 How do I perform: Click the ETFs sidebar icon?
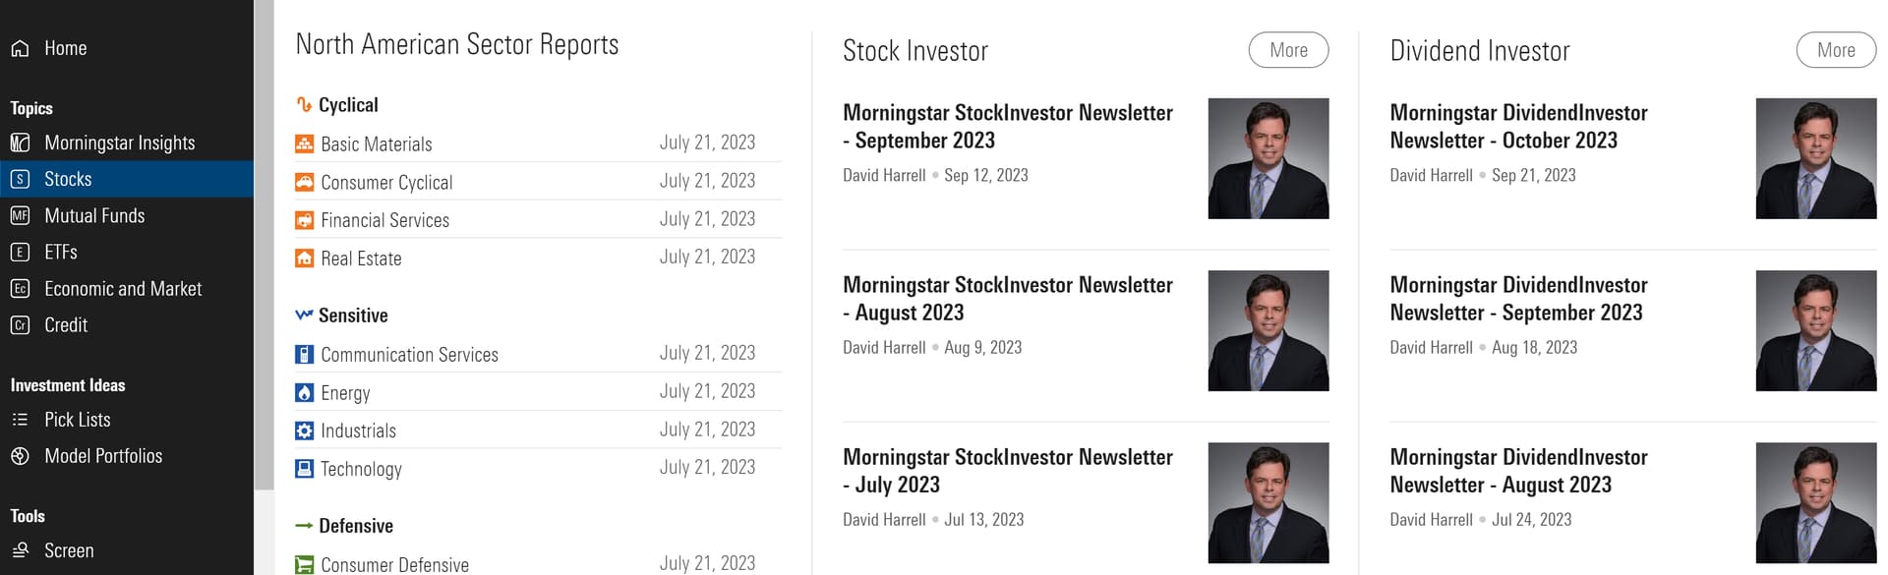coord(20,252)
